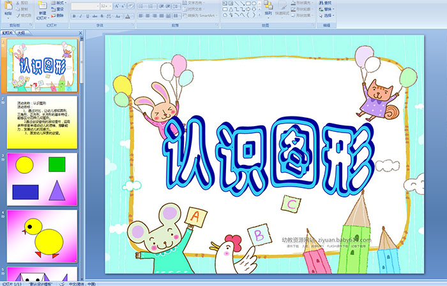Open the Font dialog launcher
Image resolution: width=447 pixels, height=286 pixels.
point(133,25)
